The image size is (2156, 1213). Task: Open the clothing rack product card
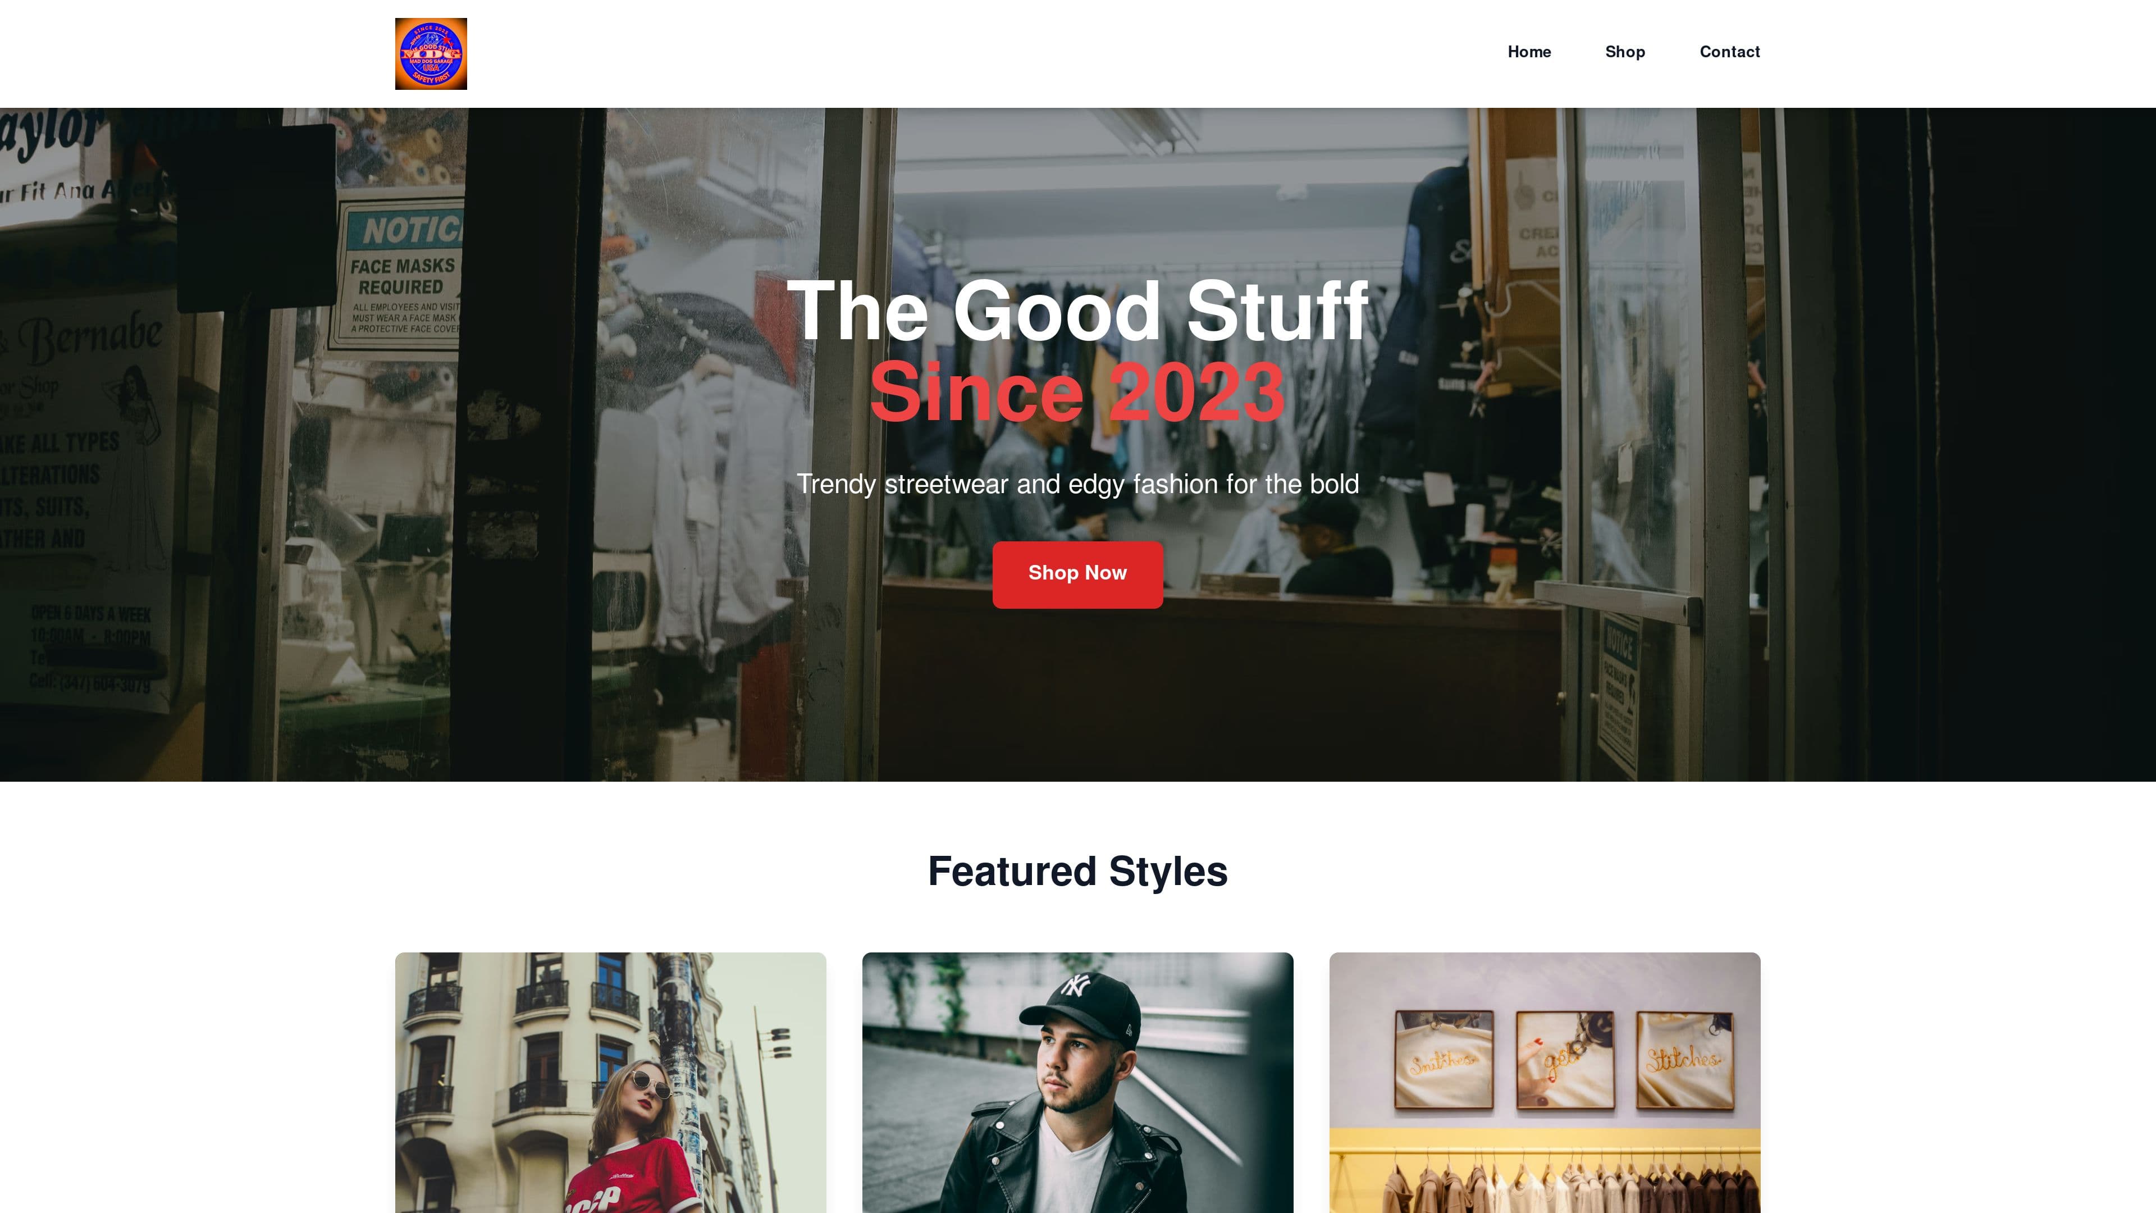(1544, 1082)
